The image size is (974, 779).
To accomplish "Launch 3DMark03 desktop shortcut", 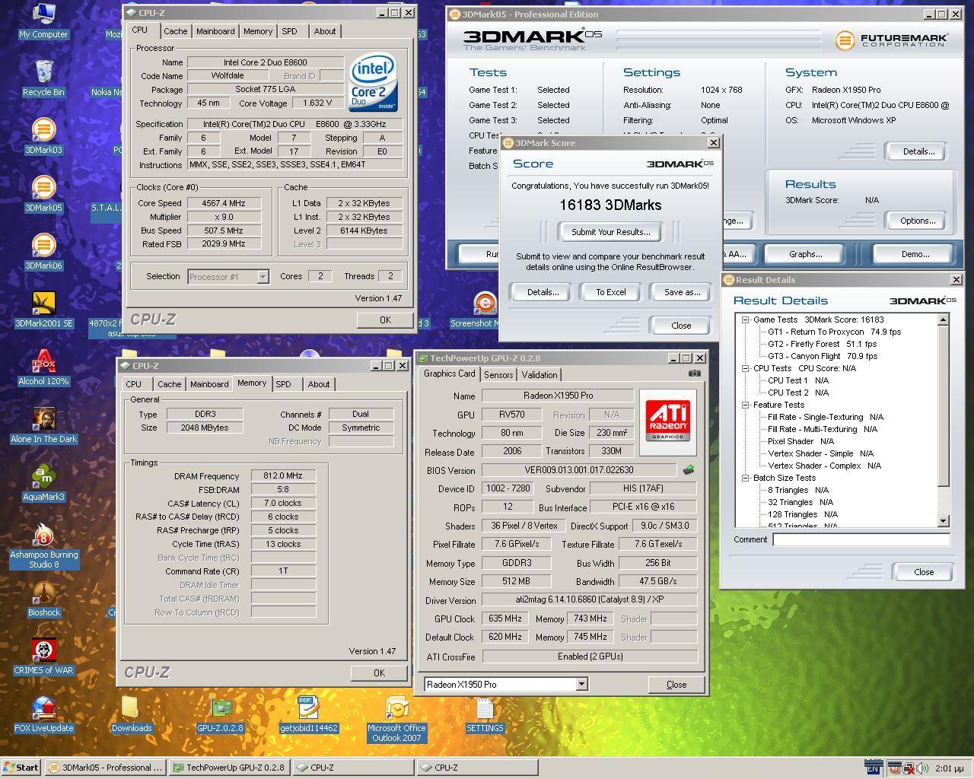I will [43, 136].
